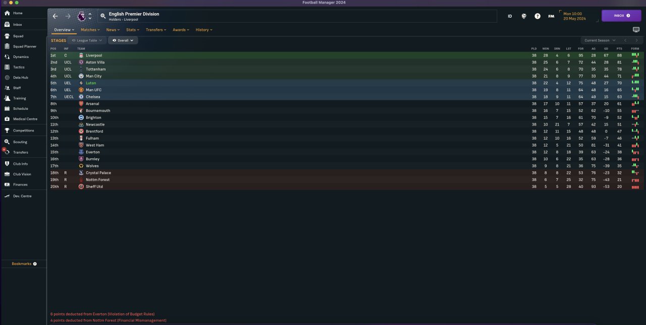Expand the News menu dropdown

pos(113,30)
